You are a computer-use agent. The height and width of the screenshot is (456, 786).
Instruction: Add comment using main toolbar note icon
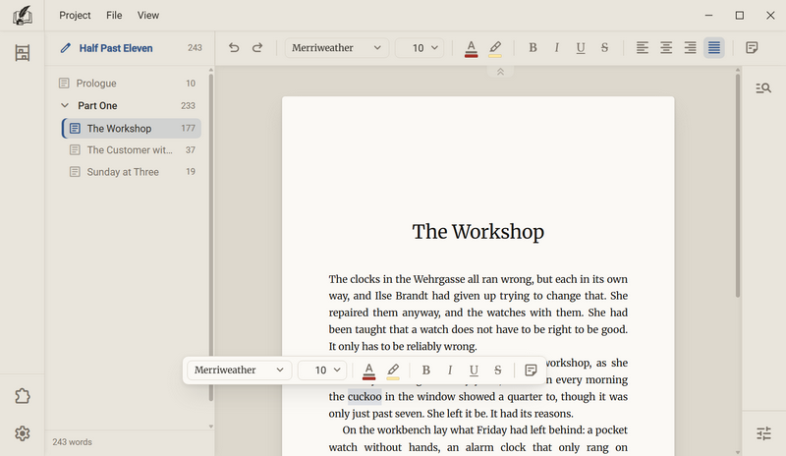[x=752, y=47]
